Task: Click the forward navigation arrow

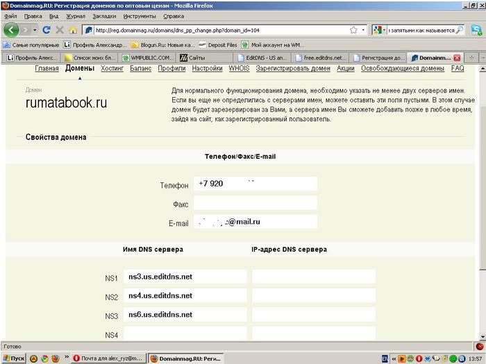Action: click(x=26, y=30)
